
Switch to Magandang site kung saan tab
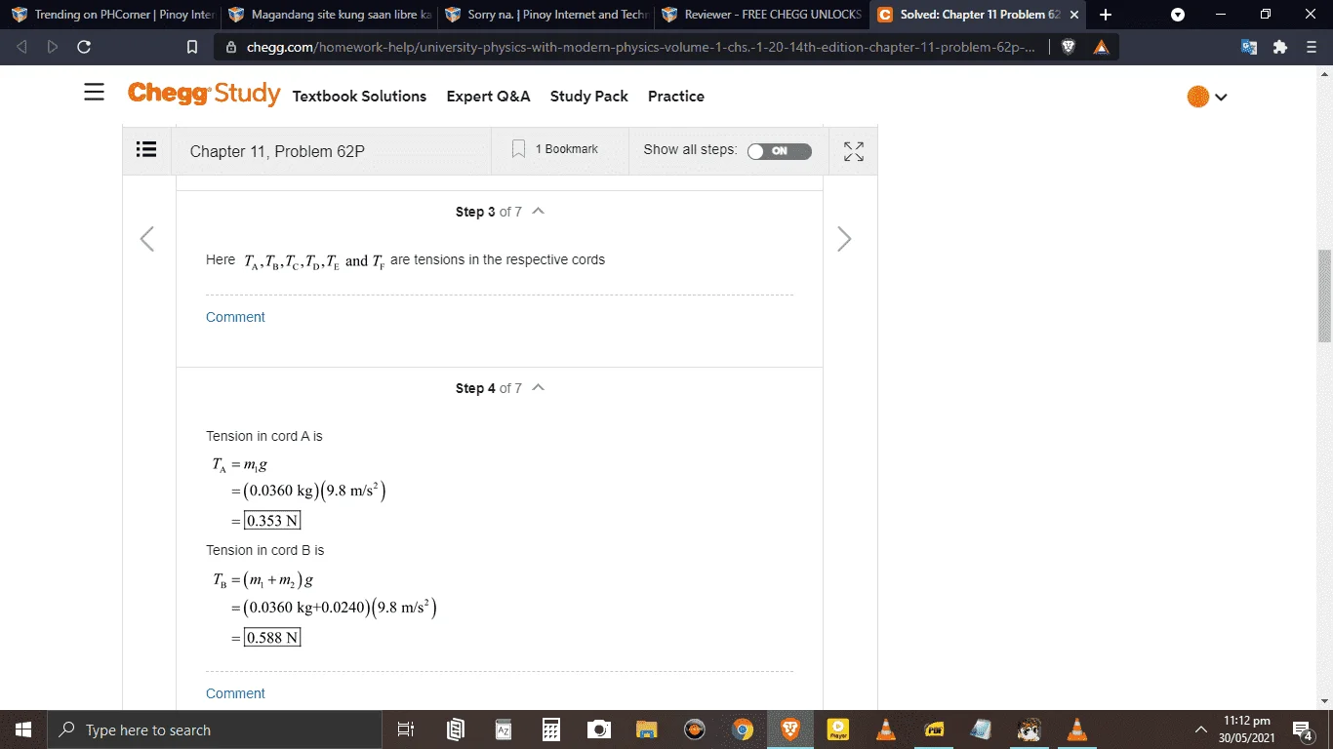[x=330, y=15]
